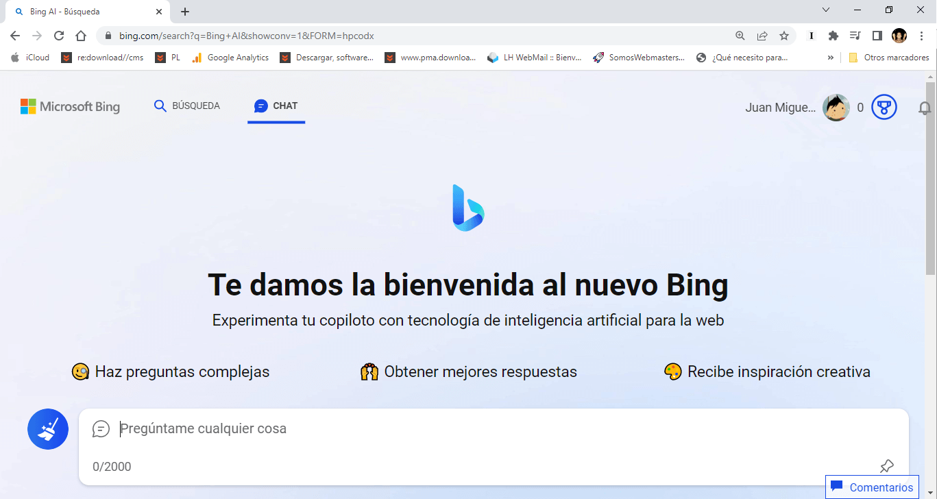The height and width of the screenshot is (499, 937).
Task: Click the Juan Migue... account name
Action: coord(781,108)
